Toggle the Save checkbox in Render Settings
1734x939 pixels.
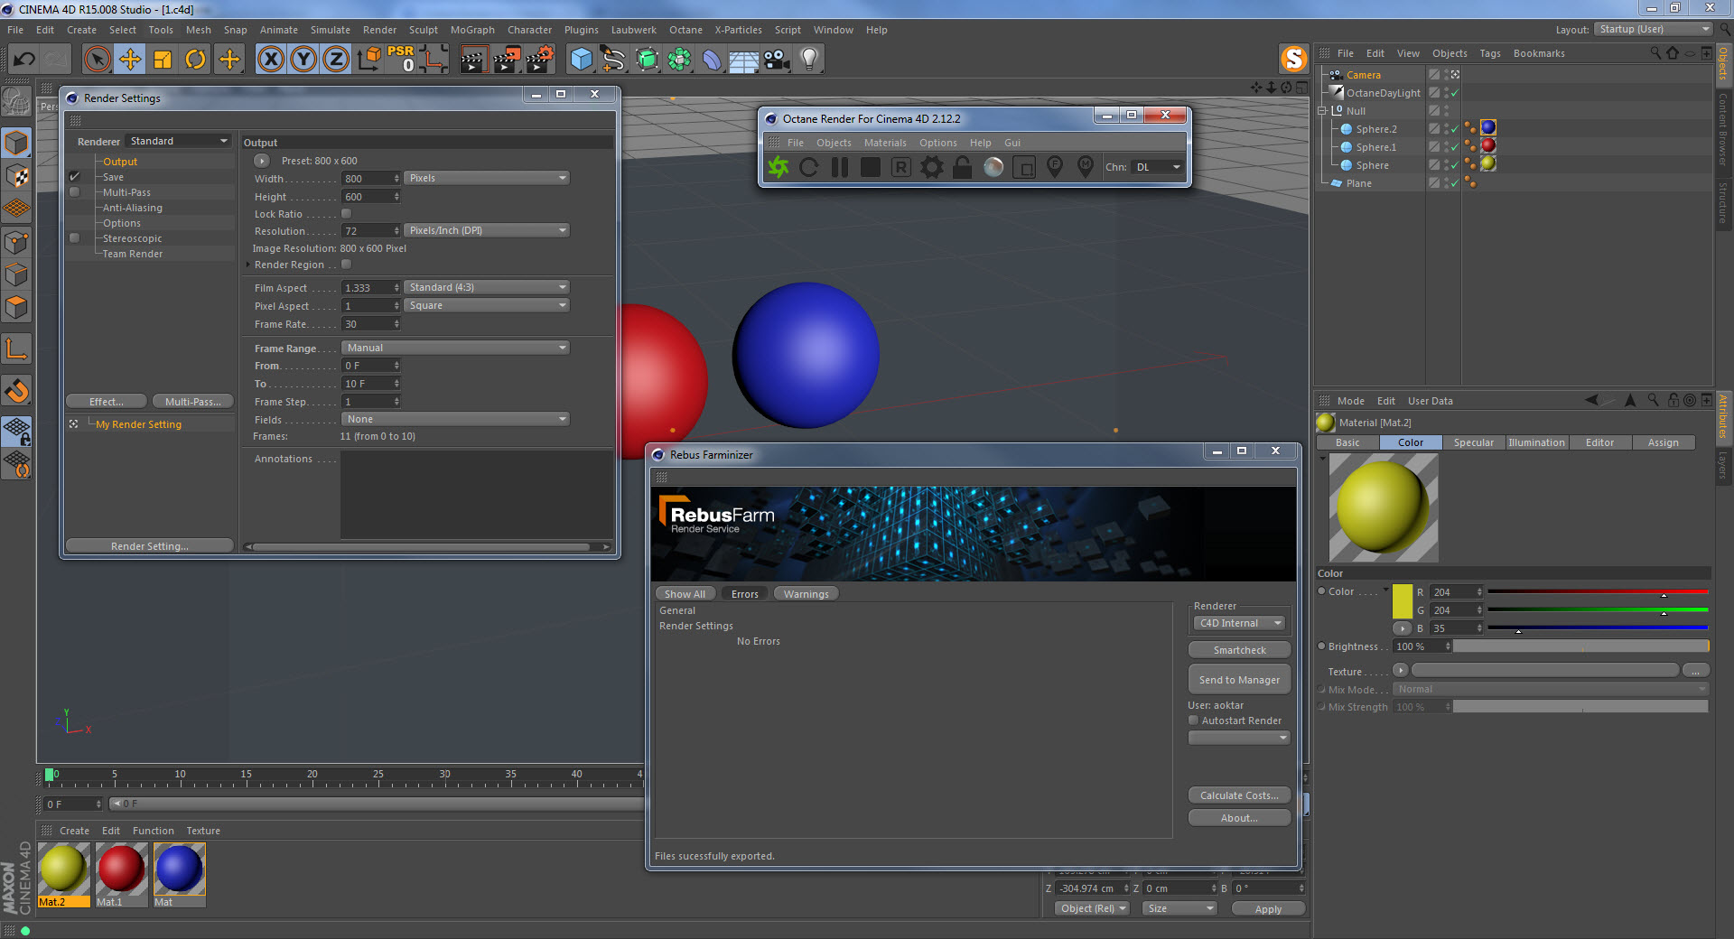75,177
